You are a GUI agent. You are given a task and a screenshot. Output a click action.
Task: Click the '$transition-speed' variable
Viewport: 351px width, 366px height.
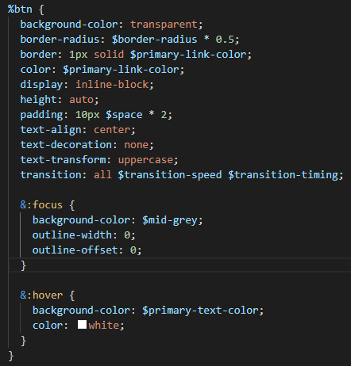170,175
